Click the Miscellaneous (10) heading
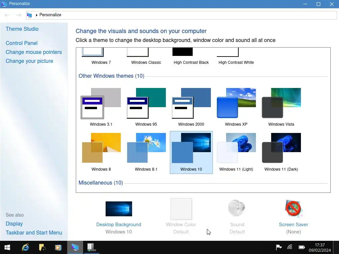Screen dimensions: 339x254 (x=101, y=183)
